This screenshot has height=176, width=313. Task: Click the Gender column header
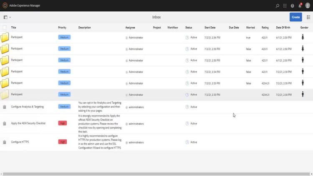pos(304,28)
